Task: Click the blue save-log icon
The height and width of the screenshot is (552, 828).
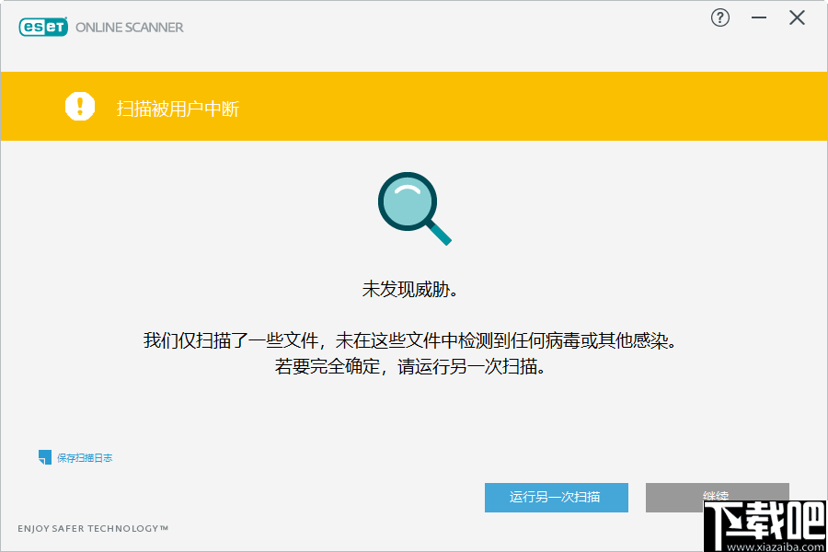Action: tap(42, 456)
